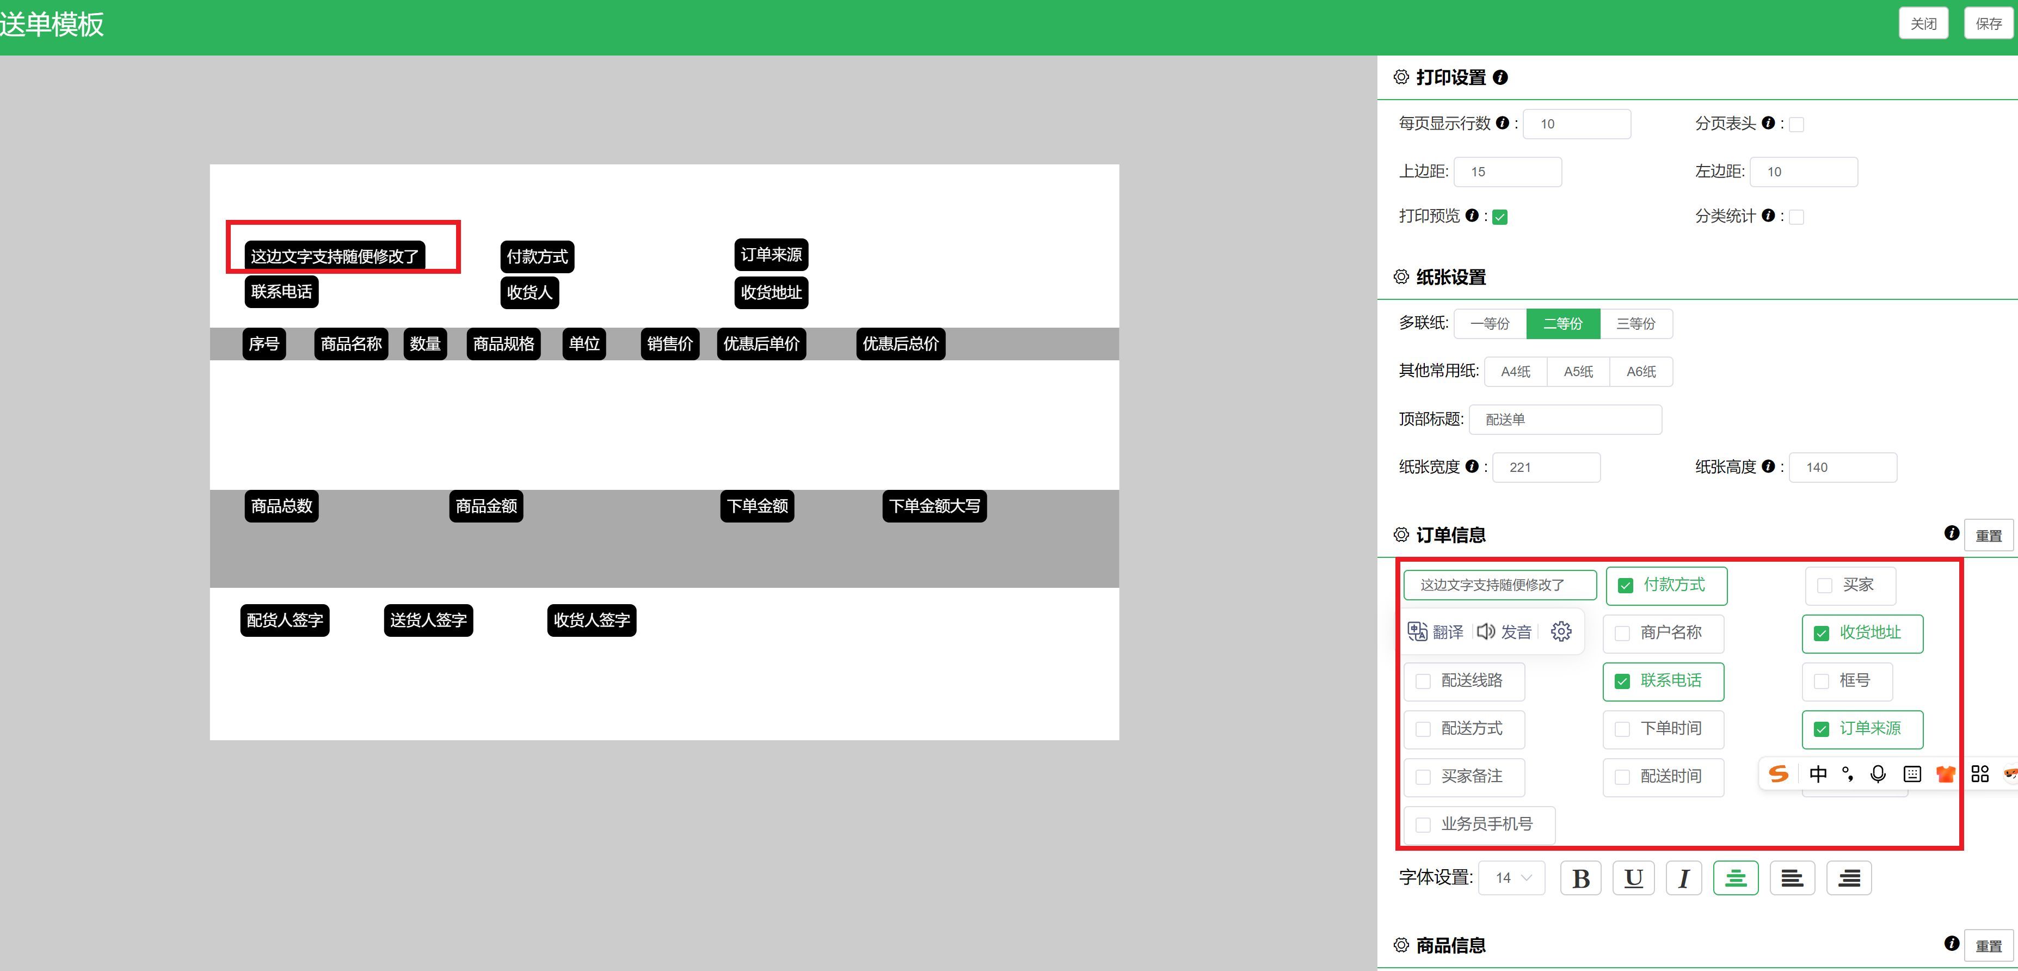Toggle italic font formatting
The image size is (2018, 971).
click(1683, 878)
